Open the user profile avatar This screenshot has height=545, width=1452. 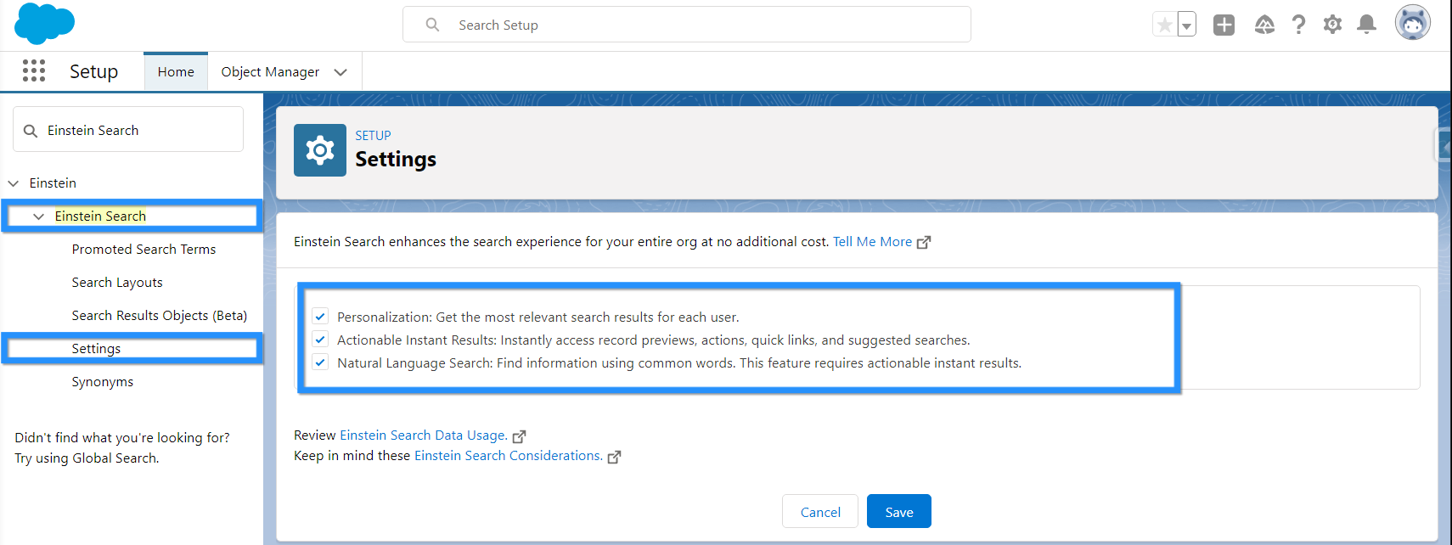pyautogui.click(x=1413, y=23)
